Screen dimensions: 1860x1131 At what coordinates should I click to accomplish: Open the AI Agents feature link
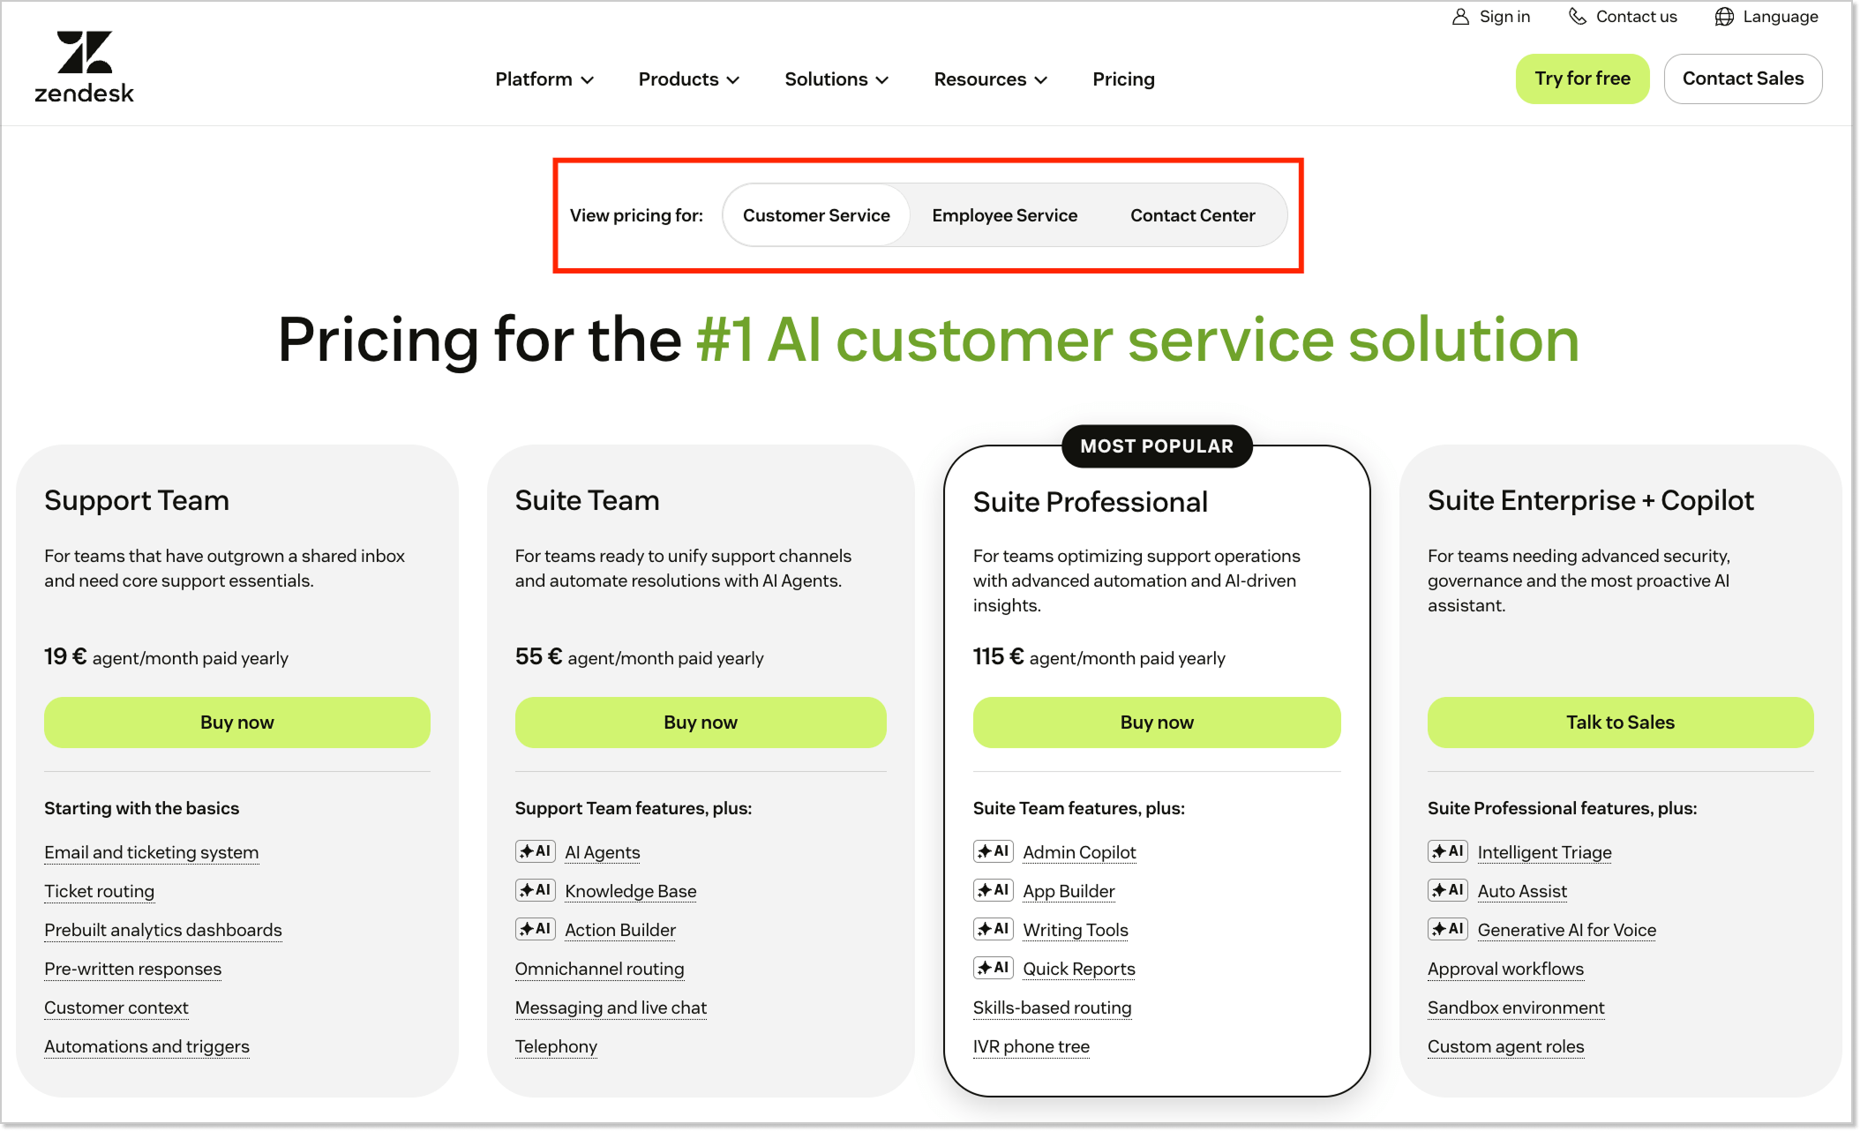[x=603, y=852]
